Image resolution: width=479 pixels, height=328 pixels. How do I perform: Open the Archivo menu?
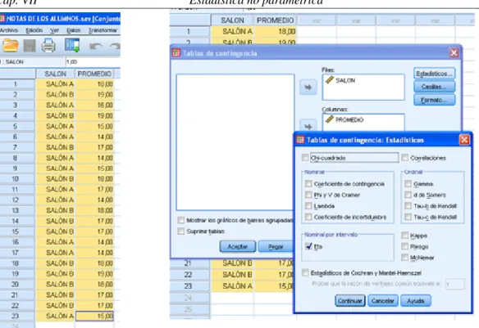(8, 30)
